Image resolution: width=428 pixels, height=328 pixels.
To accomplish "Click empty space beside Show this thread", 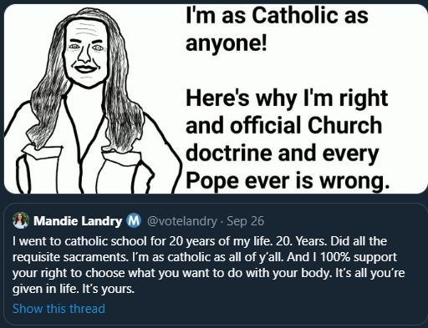I will click(x=251, y=309).
